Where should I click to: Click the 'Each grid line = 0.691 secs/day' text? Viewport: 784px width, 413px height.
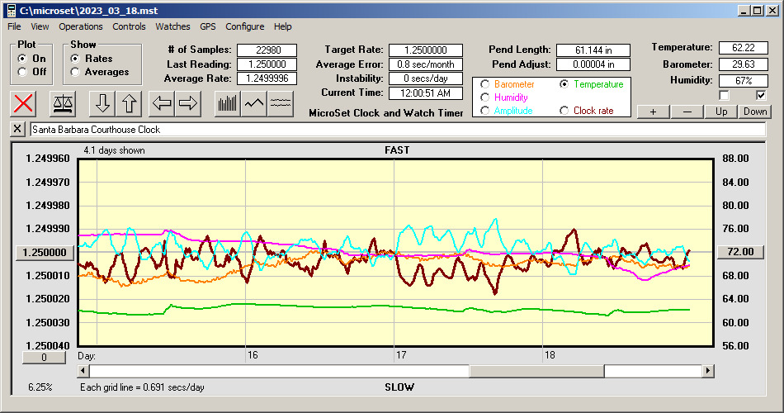click(142, 387)
